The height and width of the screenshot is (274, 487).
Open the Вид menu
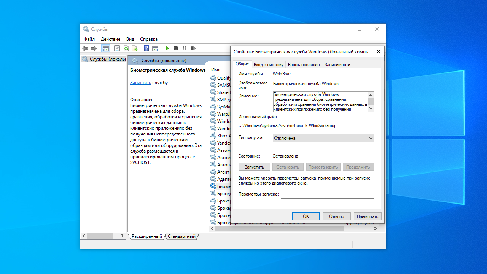pyautogui.click(x=130, y=39)
